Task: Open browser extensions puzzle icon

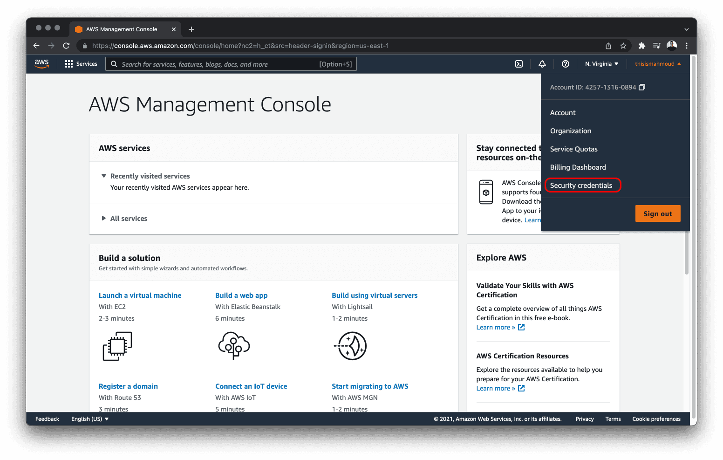Action: [x=641, y=46]
